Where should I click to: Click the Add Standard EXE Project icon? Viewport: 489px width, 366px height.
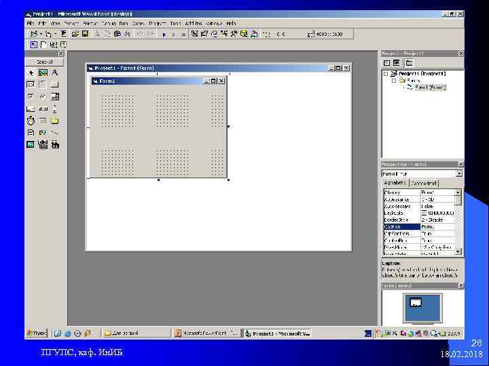pyautogui.click(x=34, y=34)
